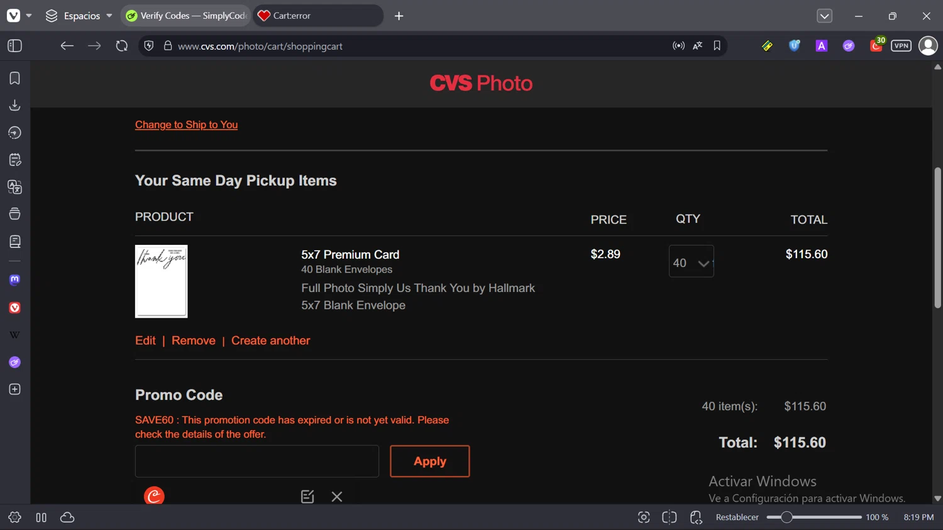
Task: Click the CVS Photo logo
Action: click(x=481, y=83)
